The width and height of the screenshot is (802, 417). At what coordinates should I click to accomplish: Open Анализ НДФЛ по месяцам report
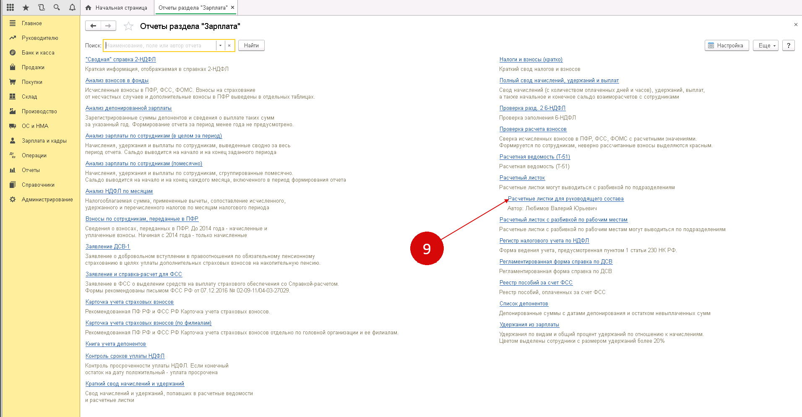click(x=119, y=191)
